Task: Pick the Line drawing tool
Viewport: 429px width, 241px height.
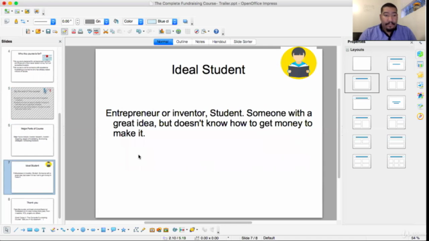Action: click(x=16, y=230)
